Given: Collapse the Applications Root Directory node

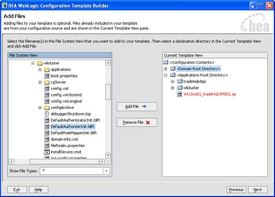Looking at the screenshot, I should point(165,75).
